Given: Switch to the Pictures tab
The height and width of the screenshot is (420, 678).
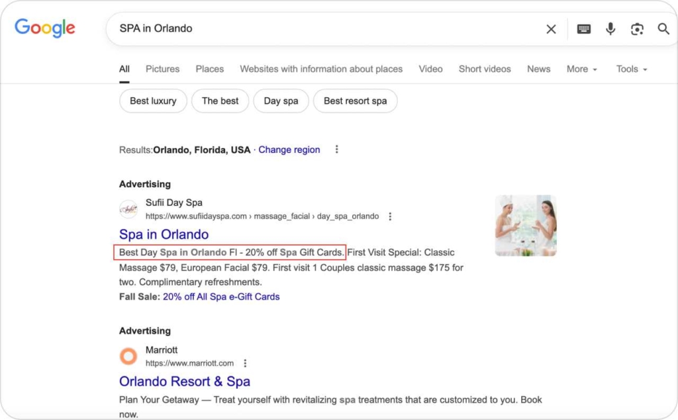Looking at the screenshot, I should (162, 69).
